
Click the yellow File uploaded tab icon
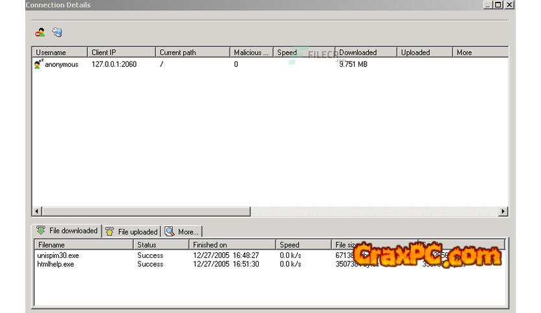tap(110, 232)
